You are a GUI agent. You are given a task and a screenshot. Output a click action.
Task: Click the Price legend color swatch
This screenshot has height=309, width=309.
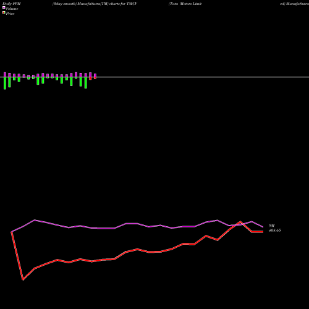coord(4,12)
